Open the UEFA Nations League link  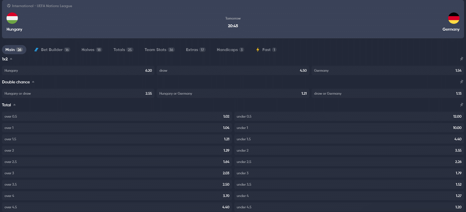click(54, 6)
